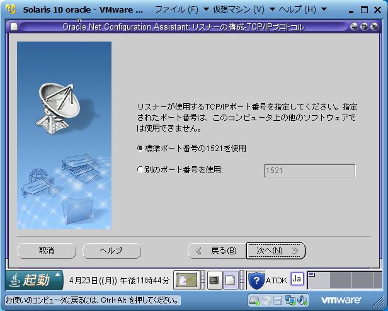Click the VMware floppy status icon
Viewport: 388px width, 311px height.
pyautogui.click(x=278, y=300)
